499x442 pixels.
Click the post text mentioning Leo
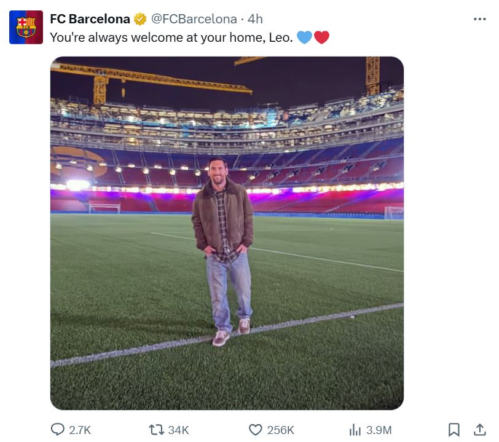[x=171, y=37]
